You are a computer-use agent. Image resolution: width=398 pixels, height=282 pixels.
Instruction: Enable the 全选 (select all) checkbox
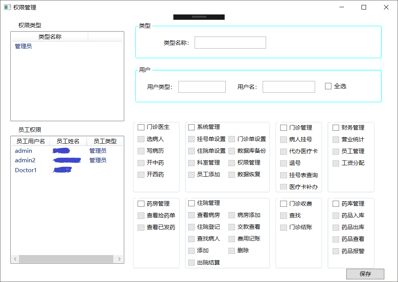tap(328, 86)
